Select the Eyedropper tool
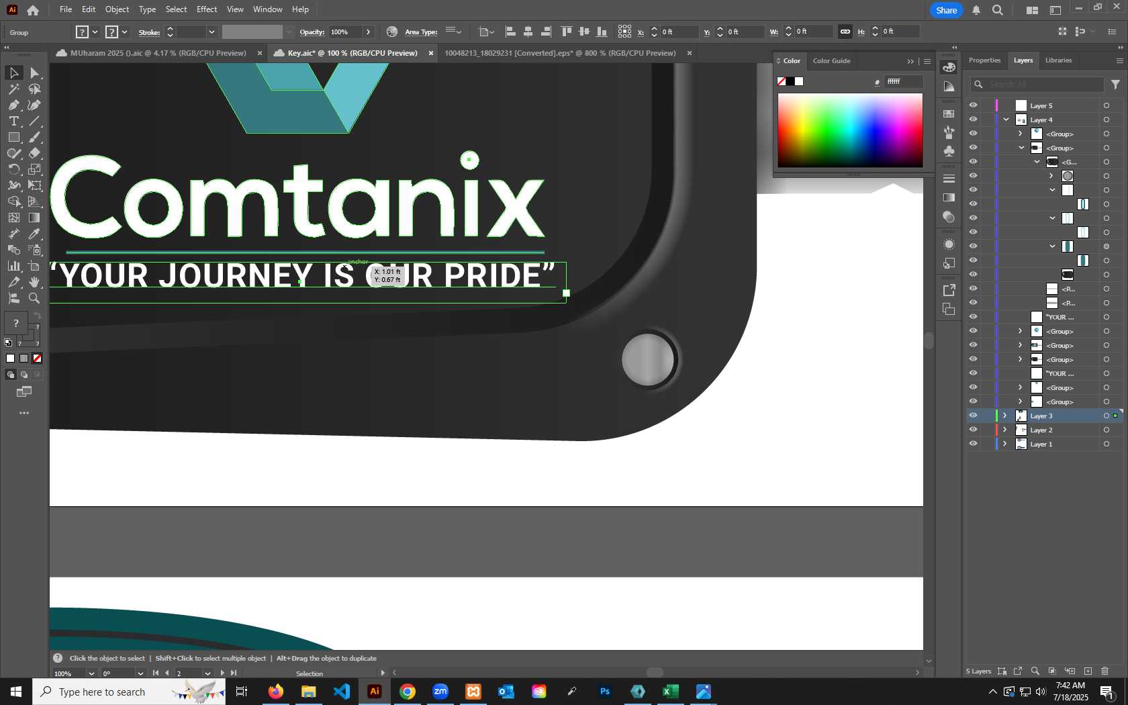This screenshot has height=705, width=1128. click(35, 234)
